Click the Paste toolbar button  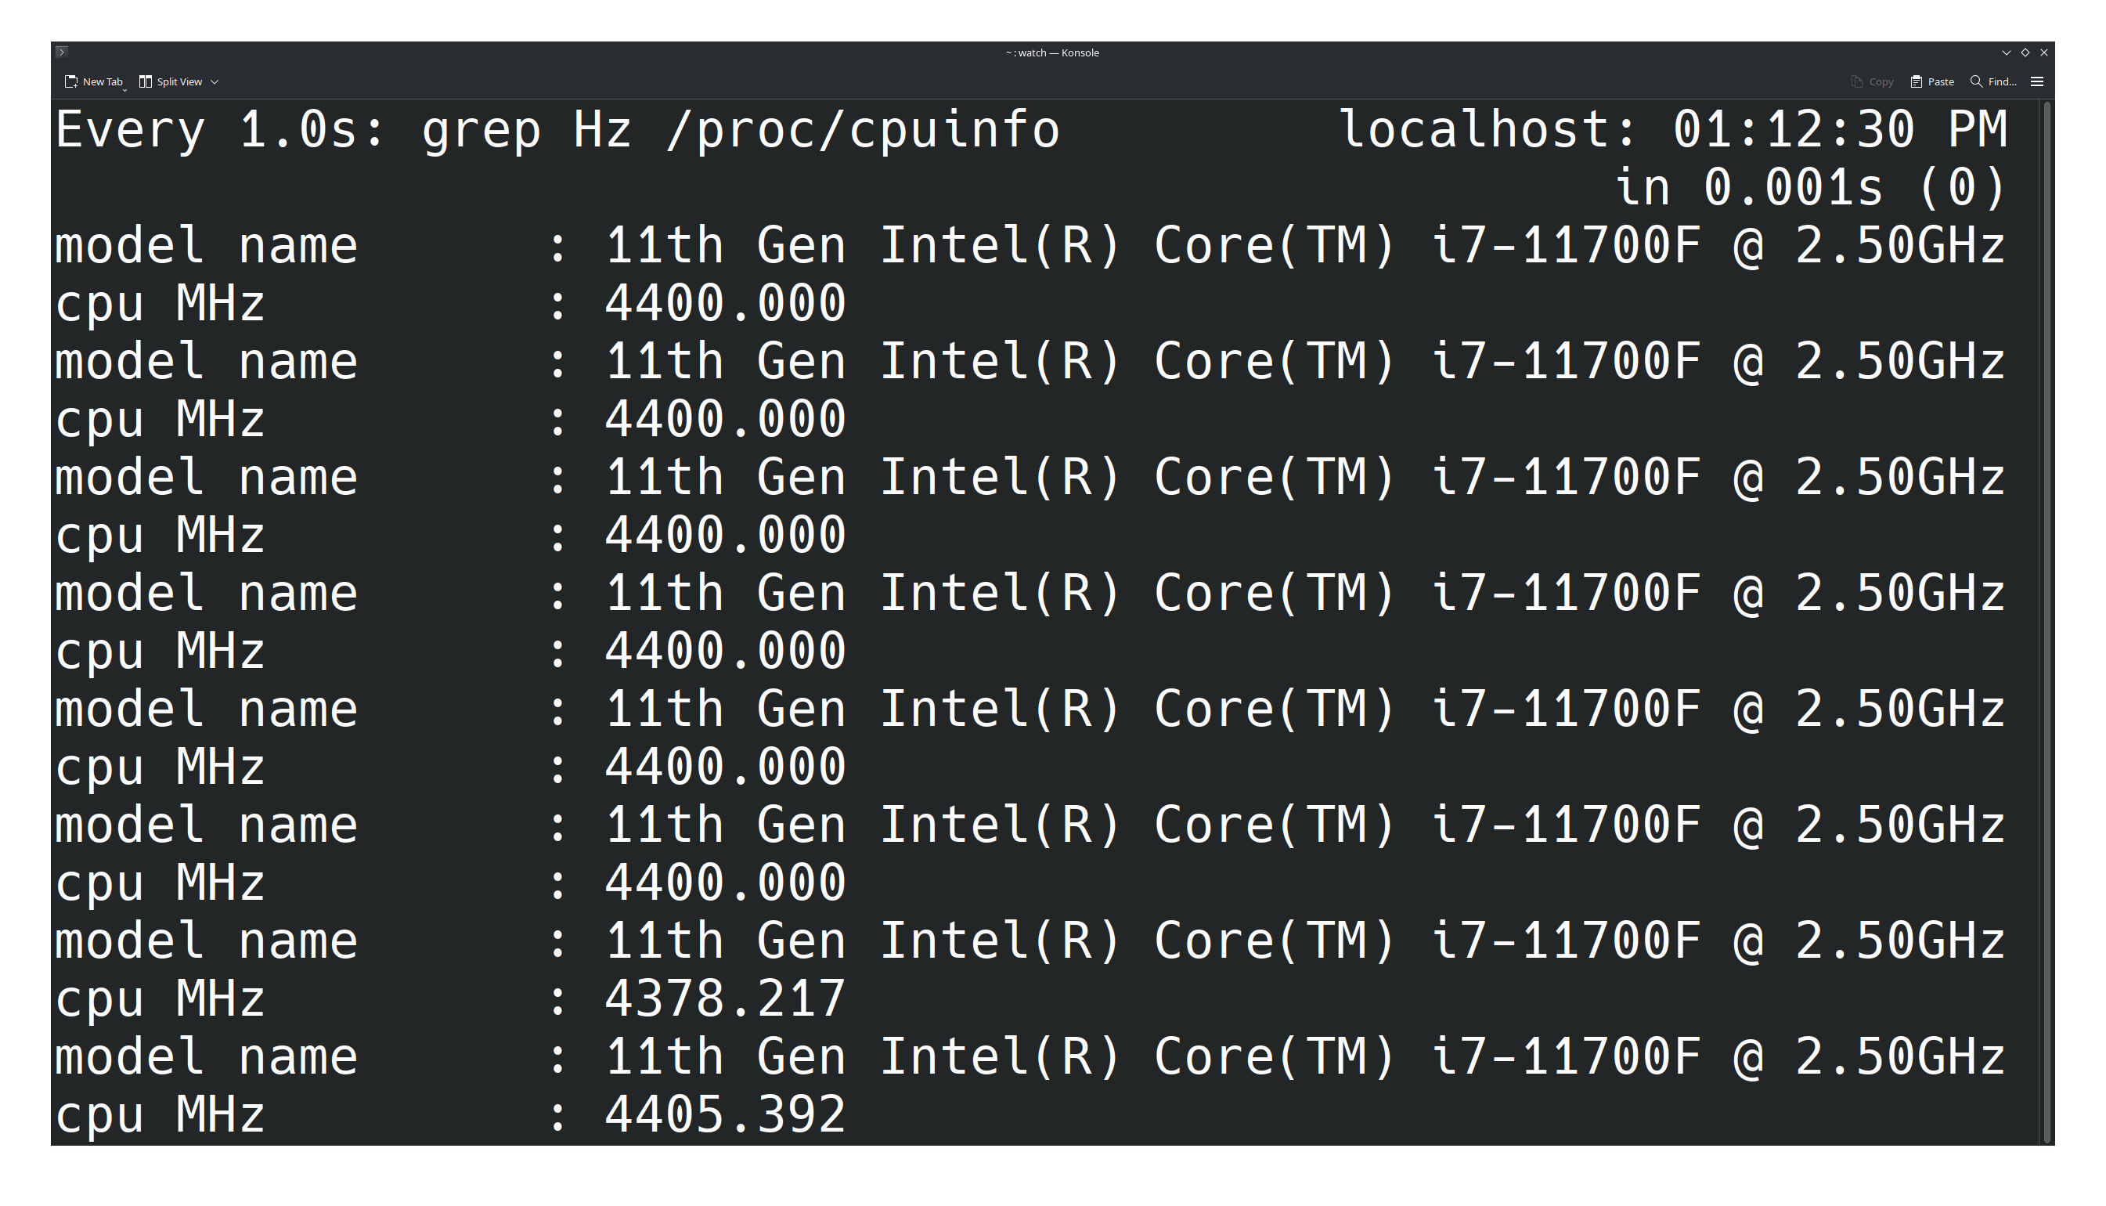[1932, 81]
